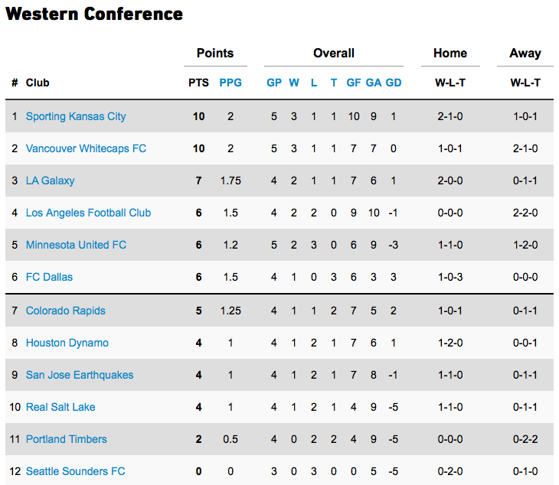Open the Colorado Rapids club link
This screenshot has height=485, width=559.
[66, 311]
